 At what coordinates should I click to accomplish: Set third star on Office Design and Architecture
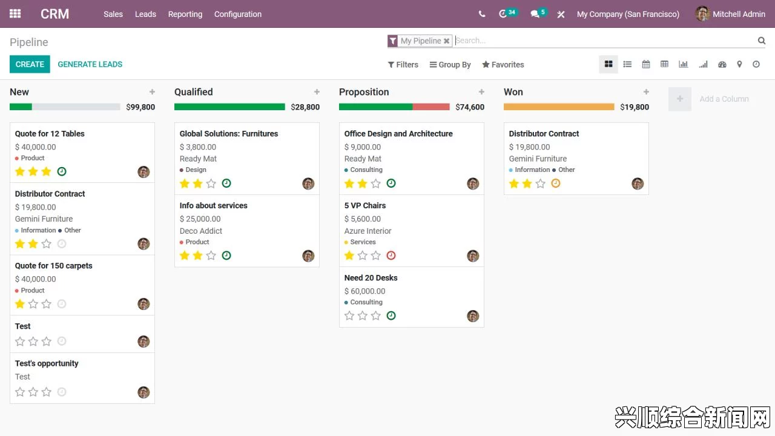pos(375,183)
